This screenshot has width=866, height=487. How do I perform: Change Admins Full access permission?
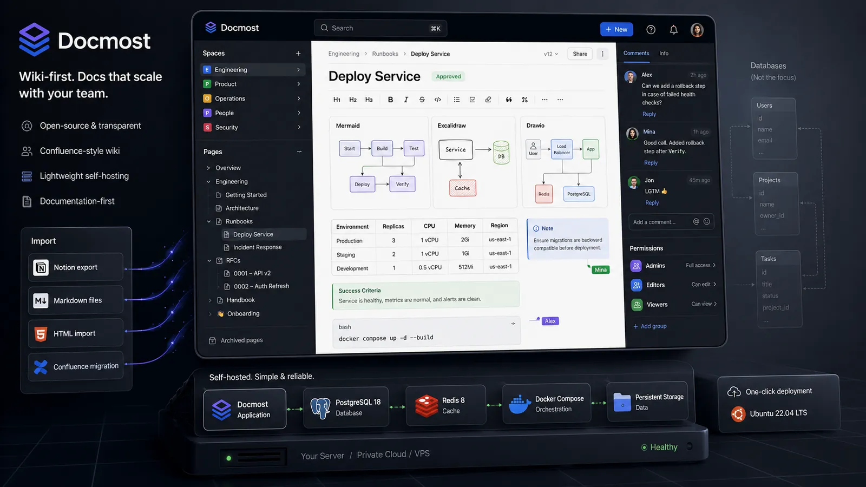click(x=701, y=265)
